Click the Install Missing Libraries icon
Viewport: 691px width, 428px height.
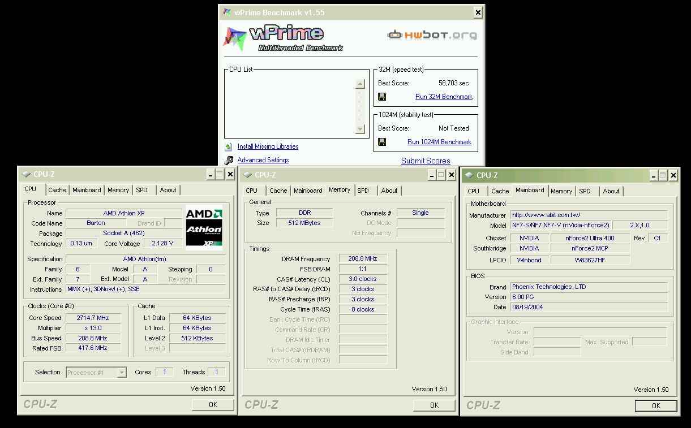coord(229,146)
